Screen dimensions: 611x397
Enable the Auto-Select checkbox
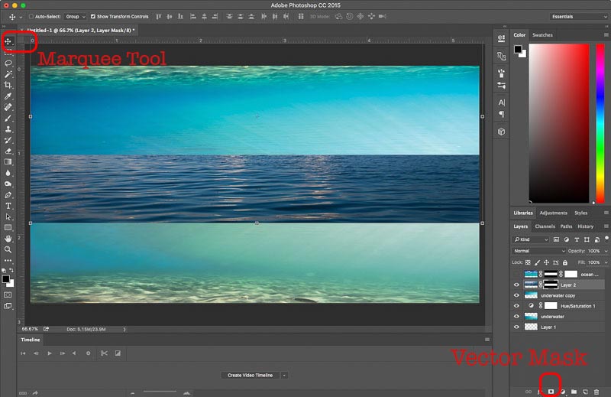pyautogui.click(x=31, y=16)
